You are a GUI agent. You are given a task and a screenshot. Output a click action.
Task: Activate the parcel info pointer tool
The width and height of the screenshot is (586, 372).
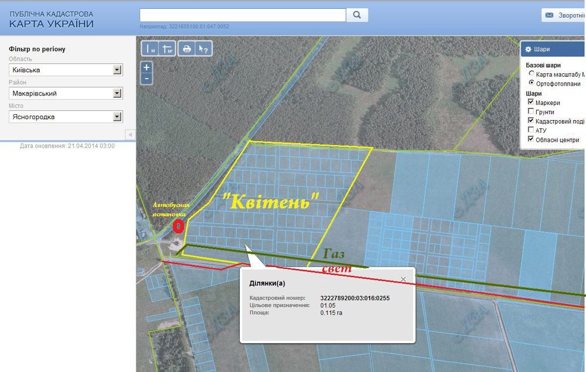coord(203,49)
